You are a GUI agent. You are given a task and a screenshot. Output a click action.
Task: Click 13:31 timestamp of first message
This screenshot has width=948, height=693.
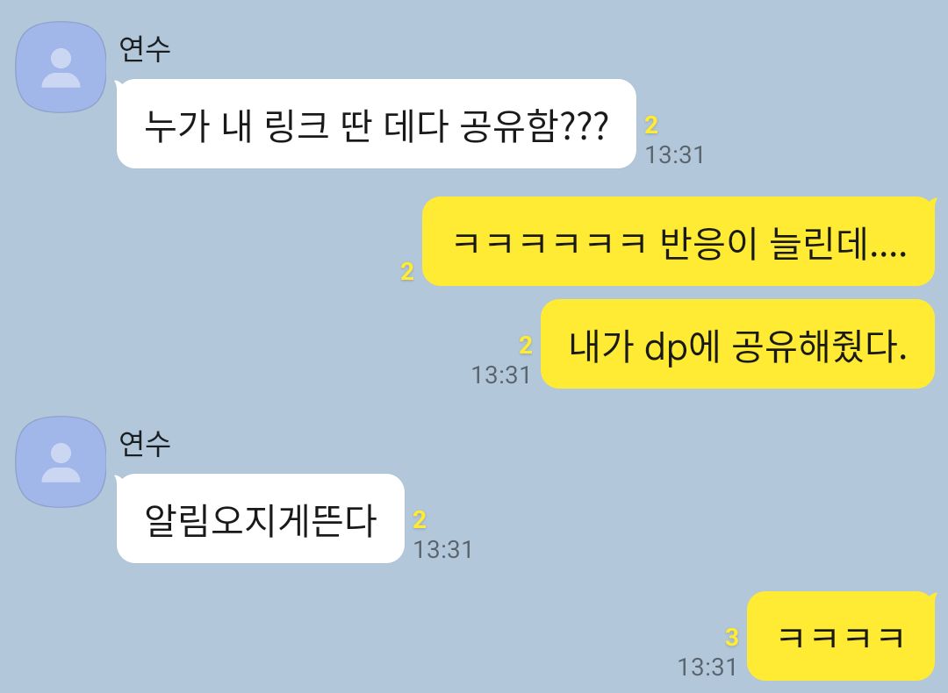(675, 155)
